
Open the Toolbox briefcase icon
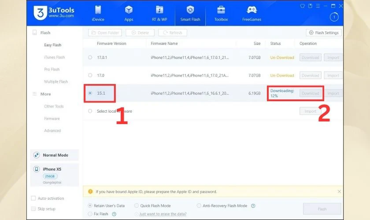click(x=221, y=10)
